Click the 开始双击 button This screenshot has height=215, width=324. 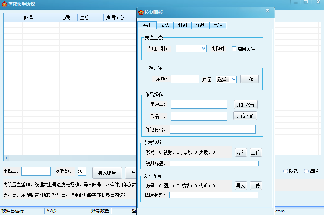click(245, 105)
